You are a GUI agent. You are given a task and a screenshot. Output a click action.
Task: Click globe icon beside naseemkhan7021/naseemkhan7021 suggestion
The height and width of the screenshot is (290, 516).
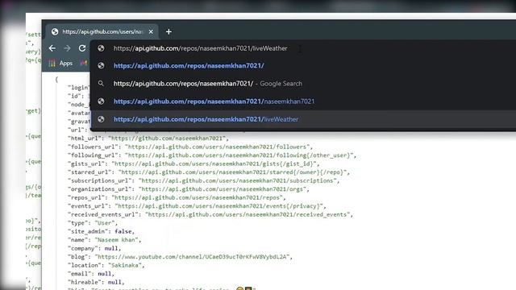pos(101,101)
